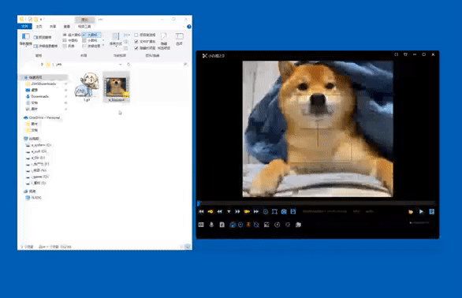Screen dimensions: 462x298
Task: Open the Navigation pane dropdown in Explorer ribbon
Action: (26, 39)
